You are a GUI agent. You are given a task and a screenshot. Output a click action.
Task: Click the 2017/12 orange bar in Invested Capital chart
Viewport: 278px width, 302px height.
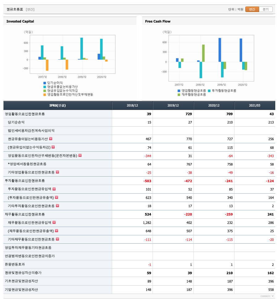[x=47, y=65]
